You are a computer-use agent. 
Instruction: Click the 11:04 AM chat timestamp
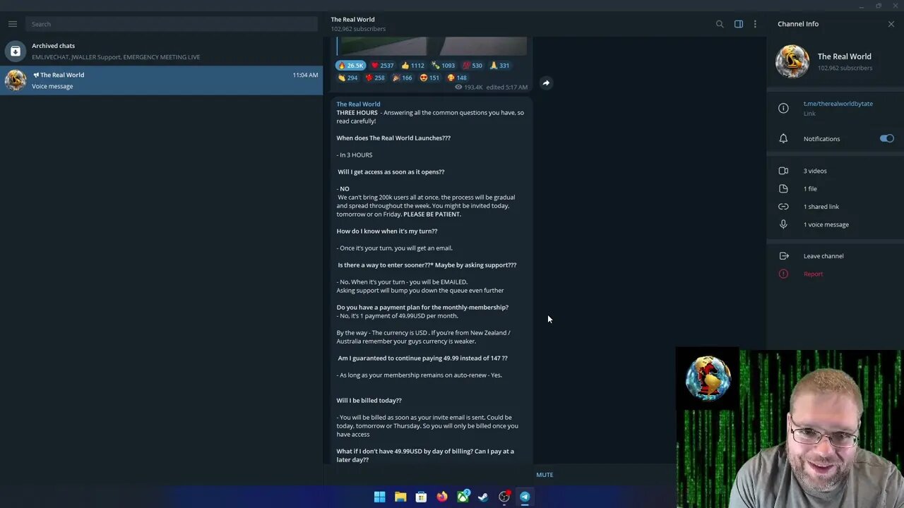coord(305,75)
